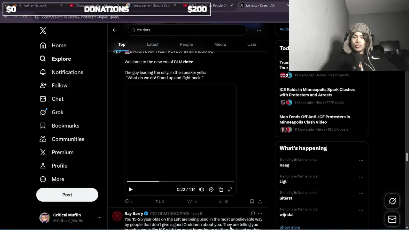Image resolution: width=409 pixels, height=230 pixels.
Task: Play the video in the post
Action: coord(130,189)
